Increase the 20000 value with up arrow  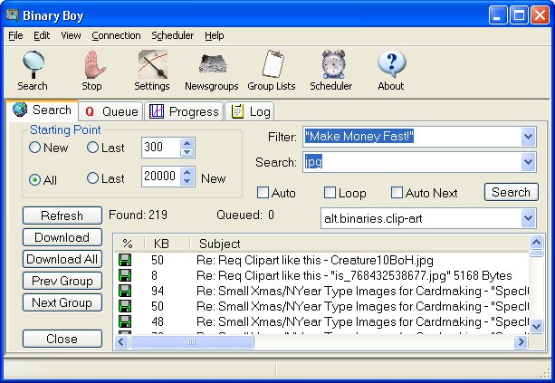tap(187, 172)
